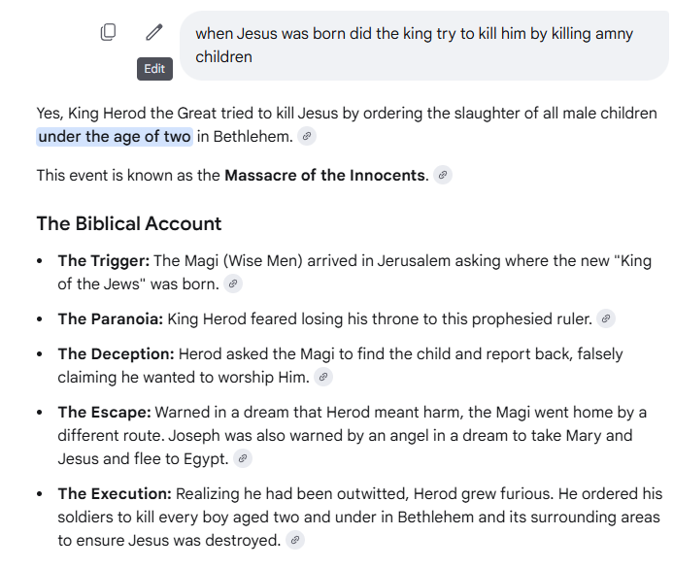Click 'The Biblical Account' heading

[129, 223]
